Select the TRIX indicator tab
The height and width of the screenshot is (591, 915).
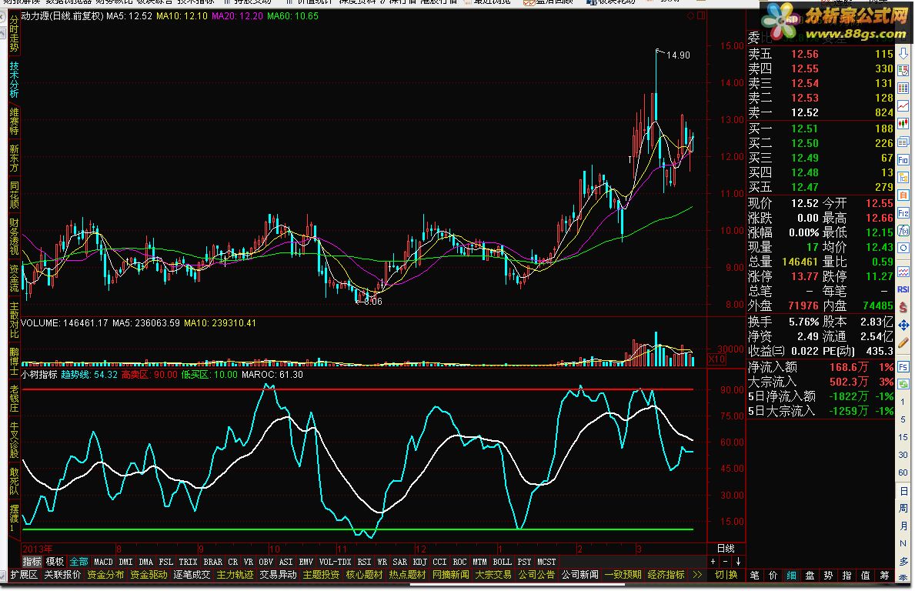pos(188,562)
